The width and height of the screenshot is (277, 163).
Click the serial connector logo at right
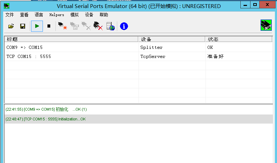tap(266, 25)
